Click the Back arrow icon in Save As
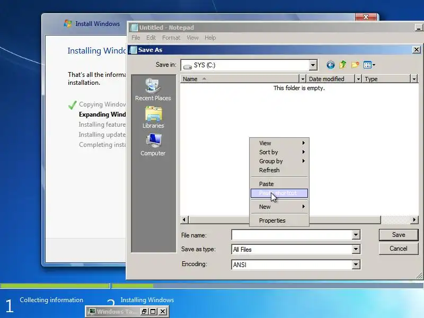This screenshot has width=424, height=318. 330,65
